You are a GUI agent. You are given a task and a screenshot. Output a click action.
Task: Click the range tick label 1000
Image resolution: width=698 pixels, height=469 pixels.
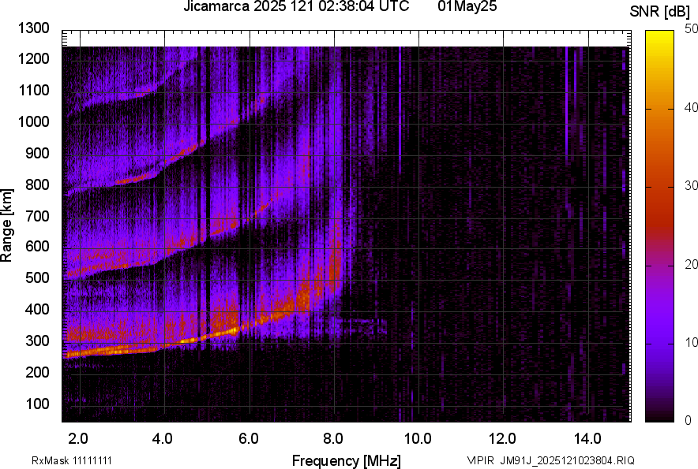coord(33,121)
